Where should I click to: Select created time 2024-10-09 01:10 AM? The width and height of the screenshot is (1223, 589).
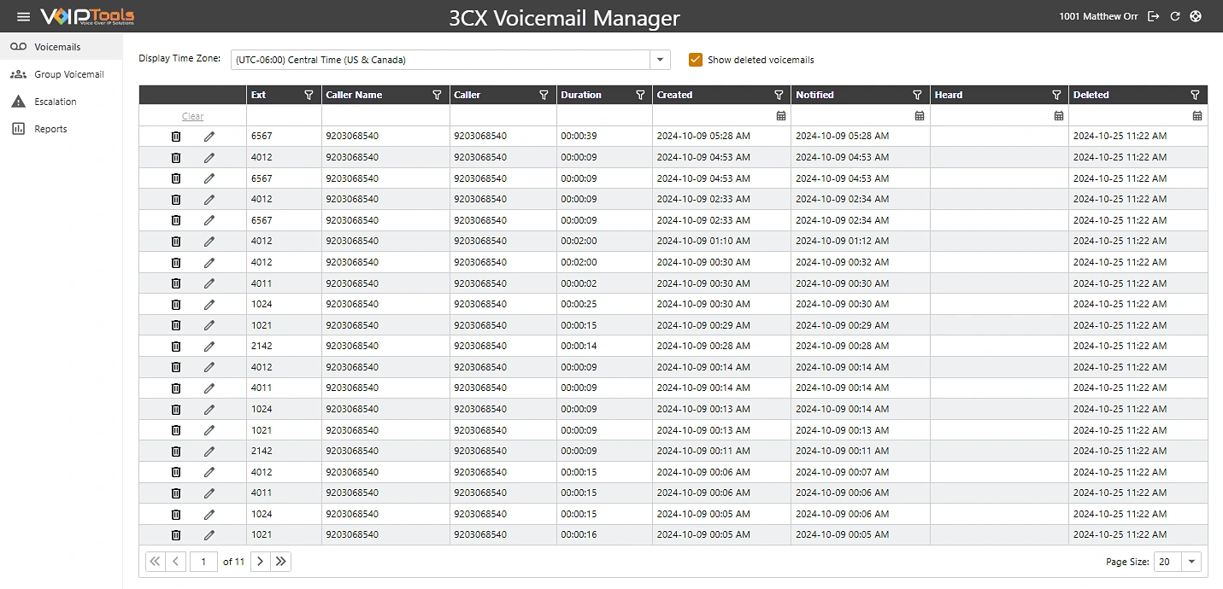coord(703,242)
